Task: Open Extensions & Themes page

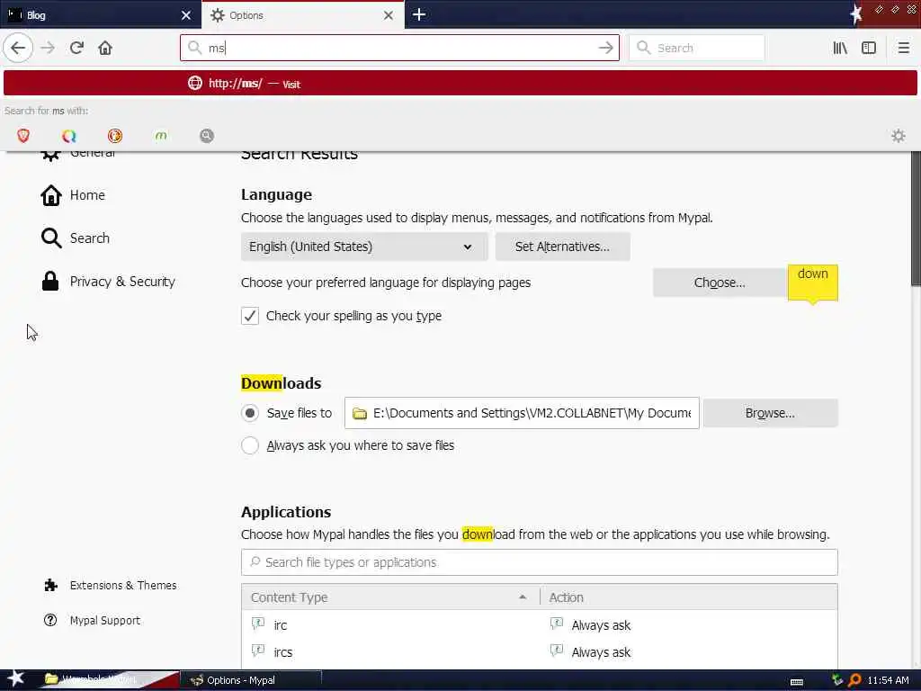Action: (x=110, y=585)
